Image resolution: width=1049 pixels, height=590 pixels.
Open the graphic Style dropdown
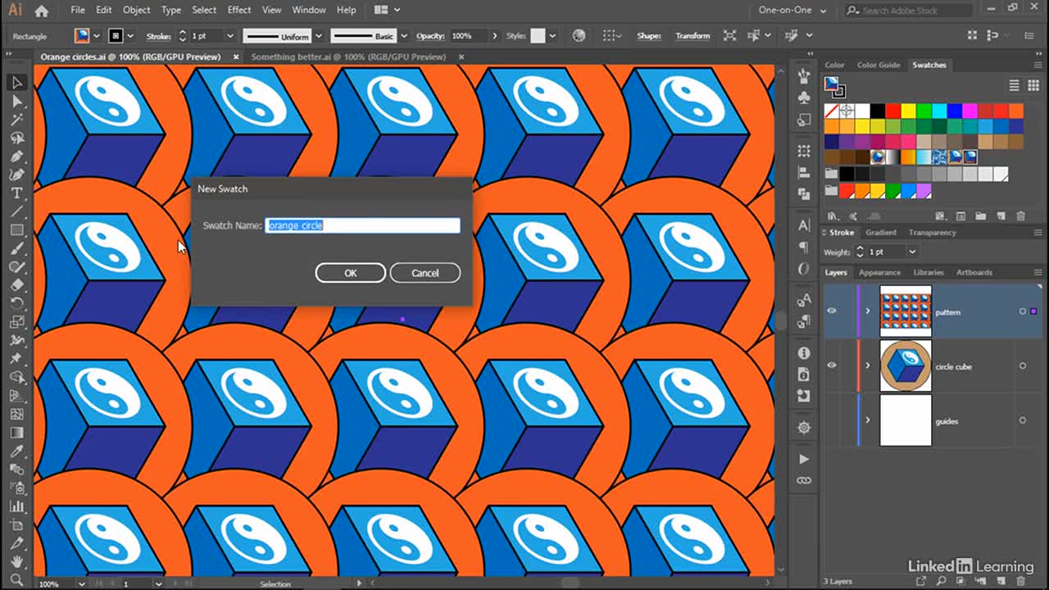[552, 36]
